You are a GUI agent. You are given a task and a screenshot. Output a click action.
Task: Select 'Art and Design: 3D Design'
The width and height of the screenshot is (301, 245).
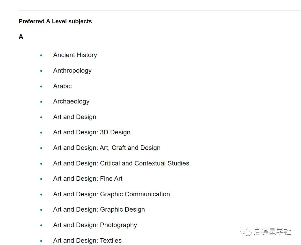click(x=92, y=132)
